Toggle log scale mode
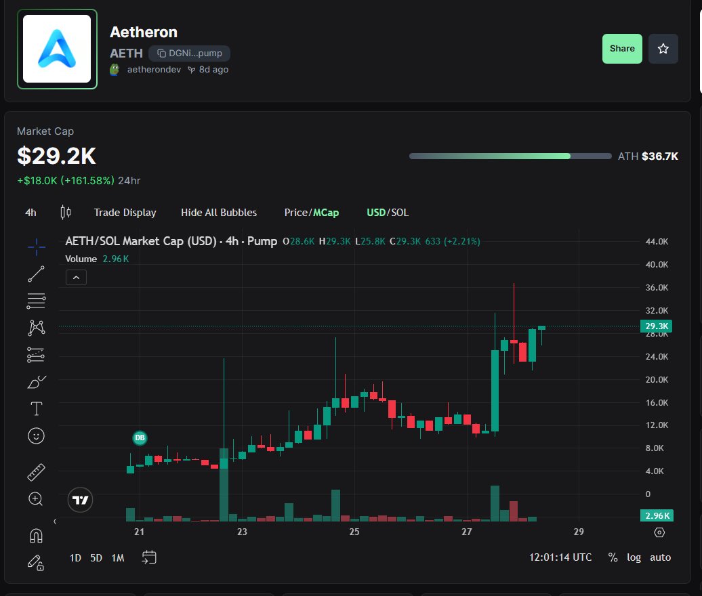 click(x=634, y=557)
